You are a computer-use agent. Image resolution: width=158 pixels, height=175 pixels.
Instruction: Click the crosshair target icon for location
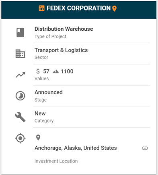point(20,138)
